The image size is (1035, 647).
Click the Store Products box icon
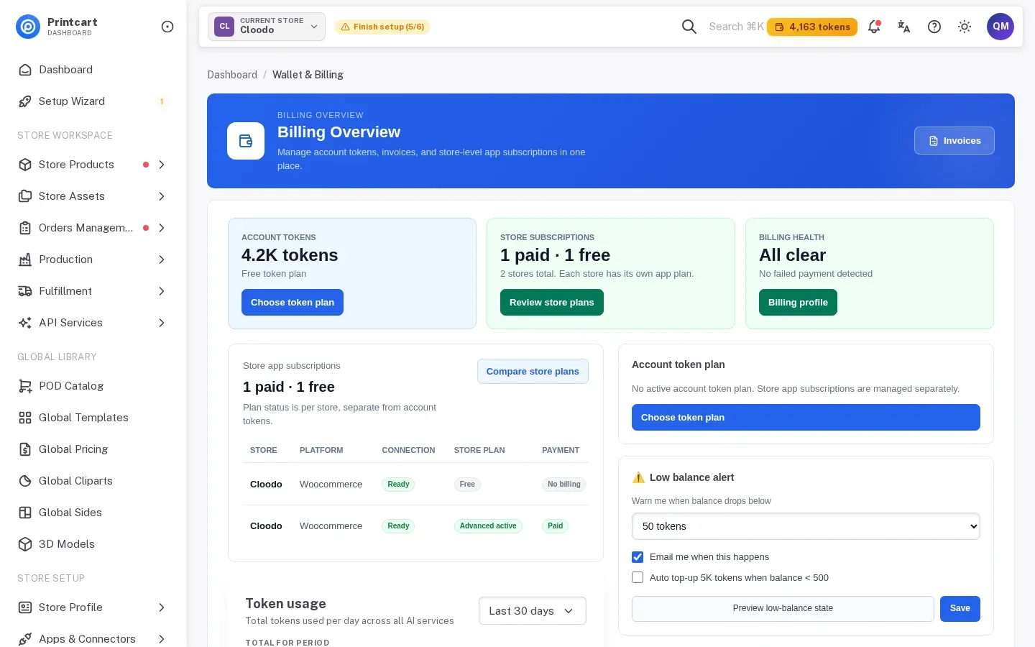coord(25,165)
